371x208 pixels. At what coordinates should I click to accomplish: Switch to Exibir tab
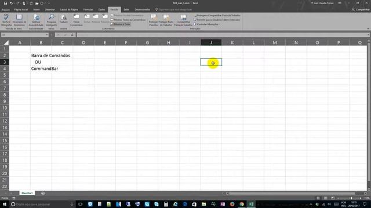pos(126,10)
